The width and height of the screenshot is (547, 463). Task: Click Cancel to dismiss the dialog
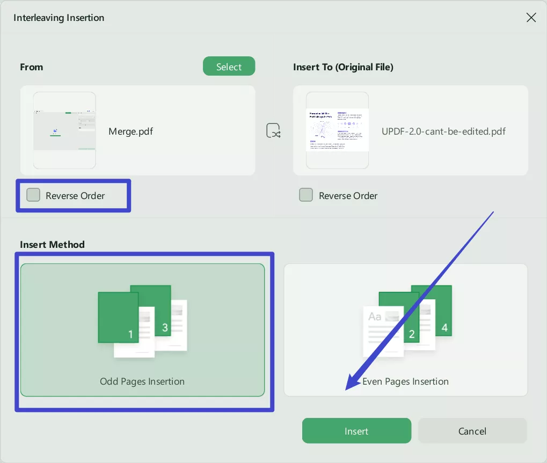[x=472, y=430]
